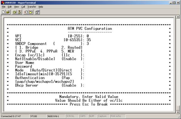Click the '[pap/chap/mschapv1/mschapv2]' text
The height and width of the screenshot is (119, 181).
(x=44, y=82)
